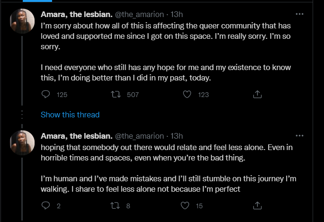The height and width of the screenshot is (222, 324).
Task: Click Show this thread link
Action: (x=70, y=115)
